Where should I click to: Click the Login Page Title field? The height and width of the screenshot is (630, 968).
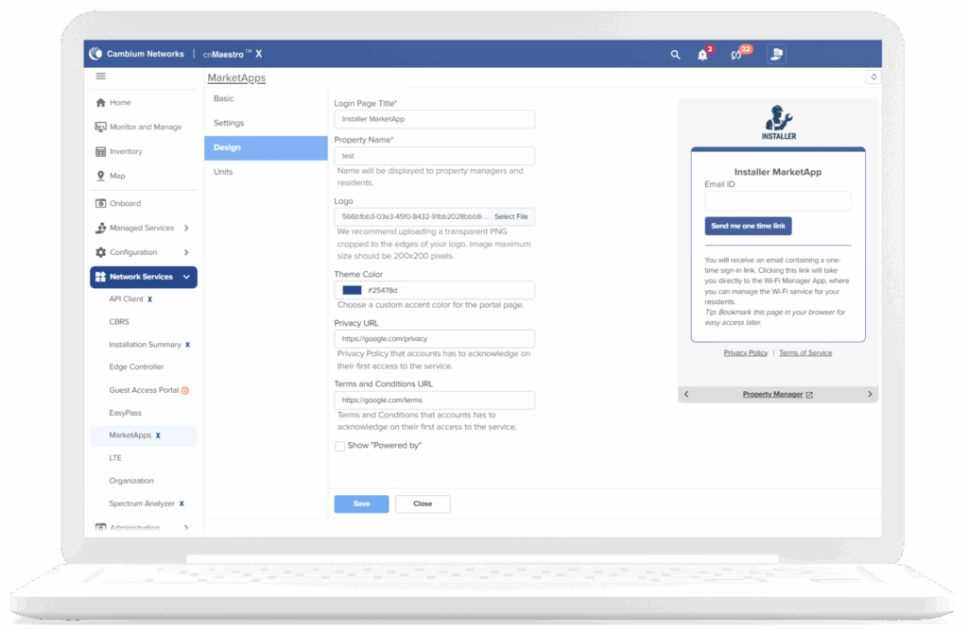click(435, 120)
